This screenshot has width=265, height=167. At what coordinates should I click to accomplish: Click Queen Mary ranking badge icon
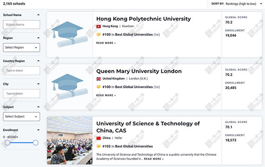click(99, 87)
